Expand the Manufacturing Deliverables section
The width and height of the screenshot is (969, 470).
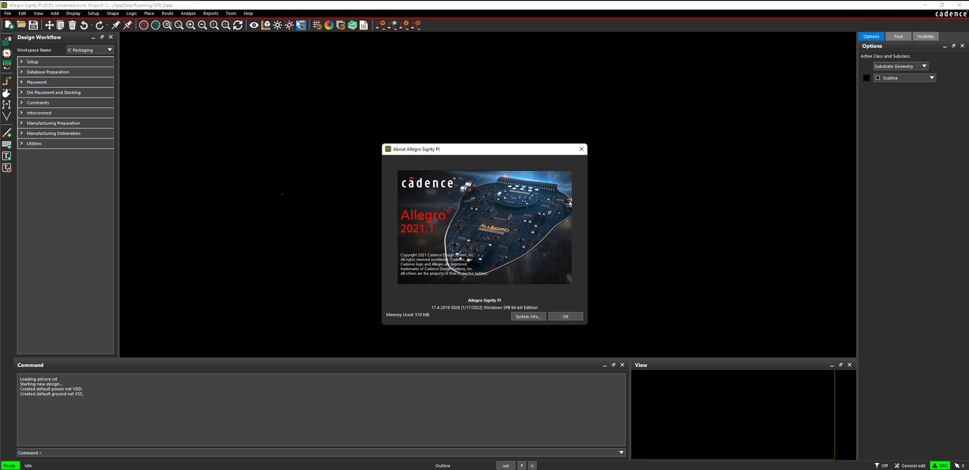(x=65, y=133)
